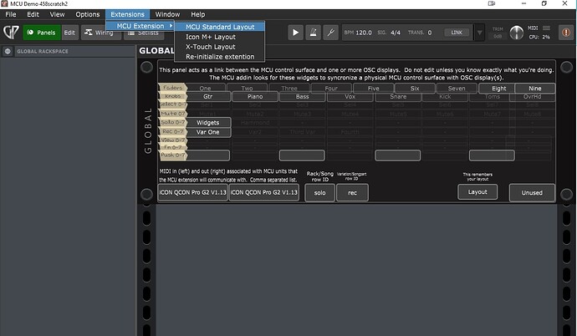Click the window title bar app icon
577x336 pixels.
coord(4,3)
